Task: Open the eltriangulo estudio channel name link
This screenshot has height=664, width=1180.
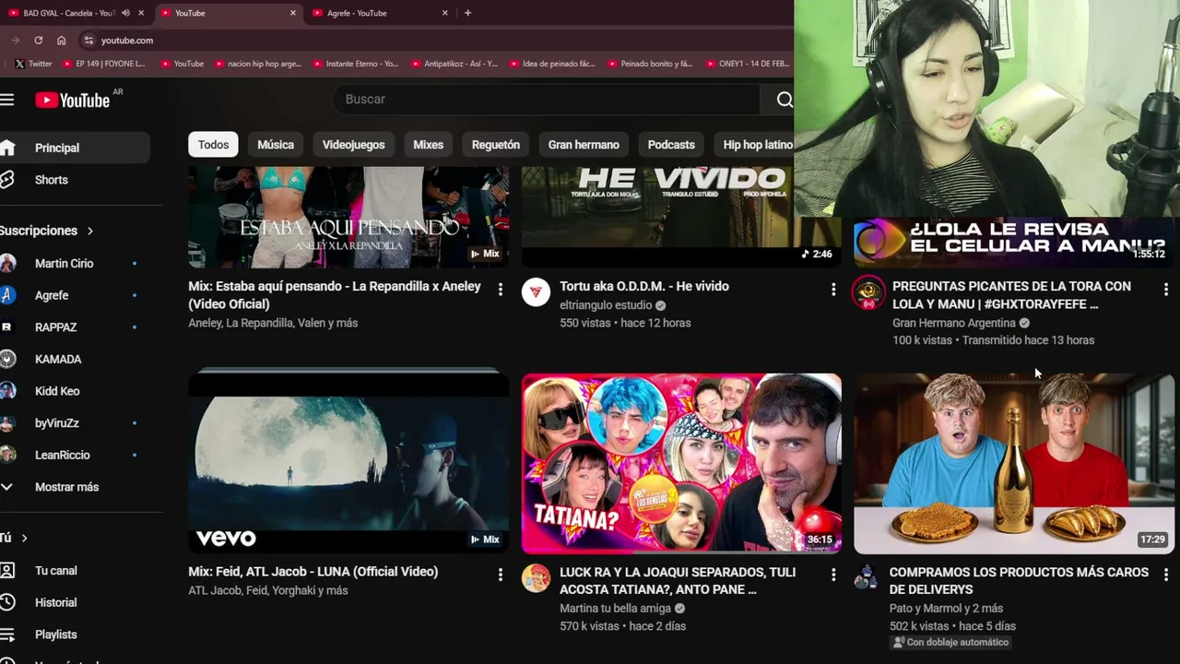Action: (x=606, y=304)
